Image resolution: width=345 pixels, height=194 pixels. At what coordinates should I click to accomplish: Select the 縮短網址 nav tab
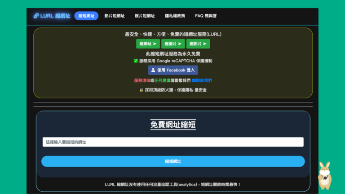86,16
